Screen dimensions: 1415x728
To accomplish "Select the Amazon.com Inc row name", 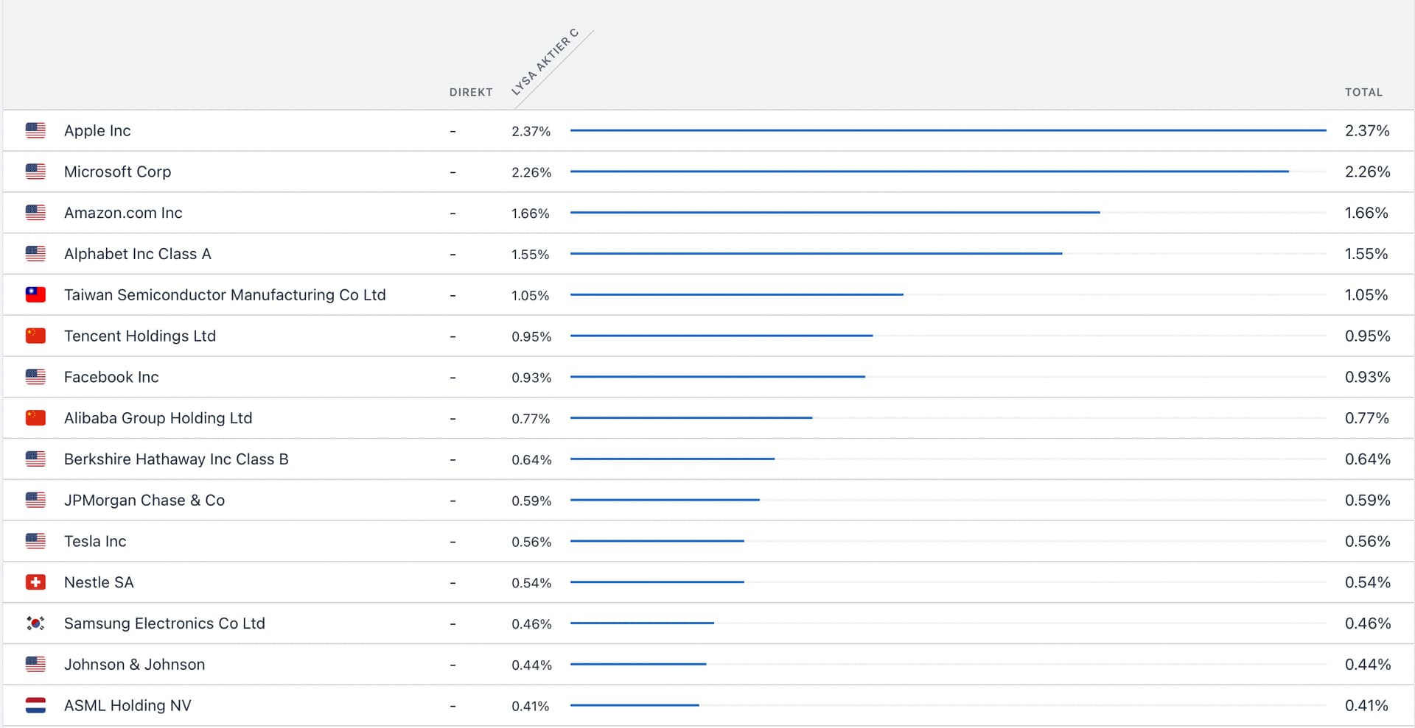I will pos(123,213).
